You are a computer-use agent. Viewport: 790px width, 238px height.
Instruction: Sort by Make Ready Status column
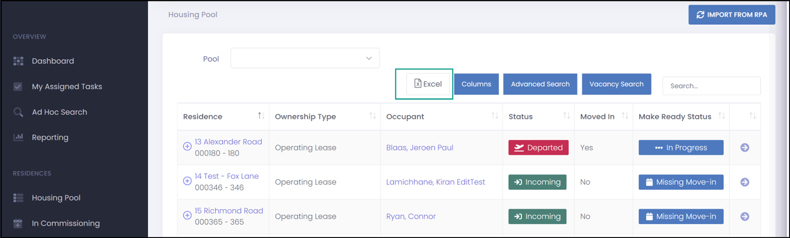(722, 116)
